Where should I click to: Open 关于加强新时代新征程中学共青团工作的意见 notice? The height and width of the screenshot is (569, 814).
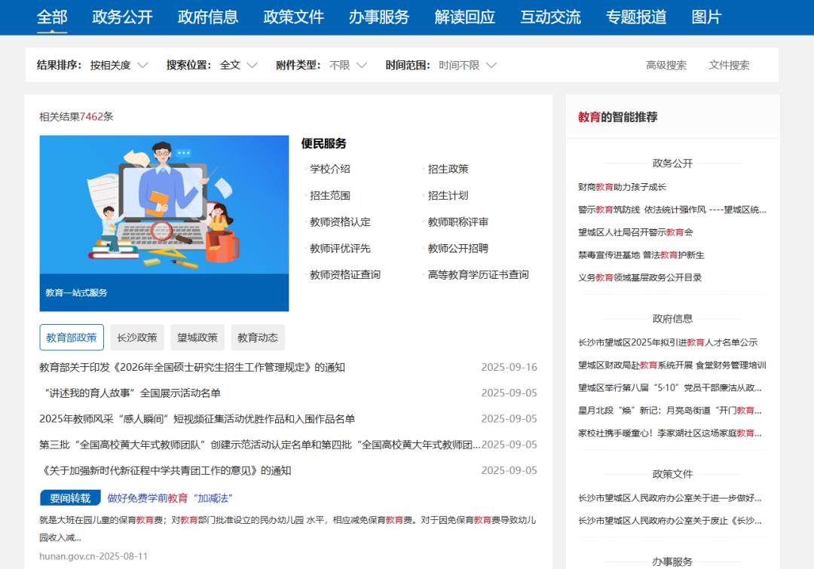(165, 471)
